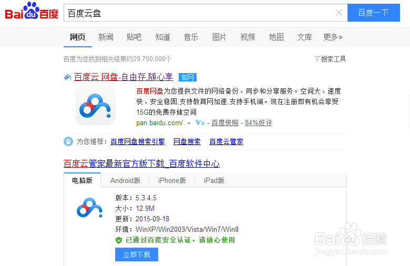410x266 pixels.
Task: Click the 百度一下 search button
Action: pyautogui.click(x=373, y=13)
